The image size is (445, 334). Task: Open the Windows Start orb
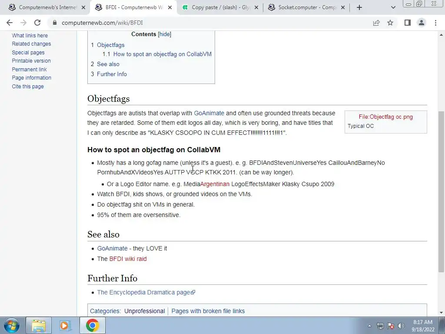[11, 325]
